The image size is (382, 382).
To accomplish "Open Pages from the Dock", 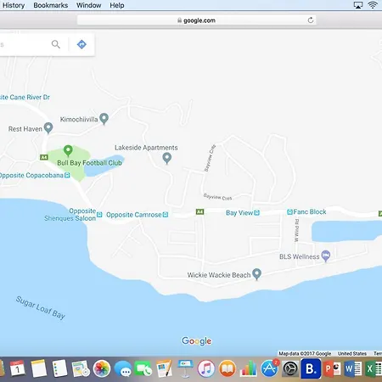I will pos(164,368).
